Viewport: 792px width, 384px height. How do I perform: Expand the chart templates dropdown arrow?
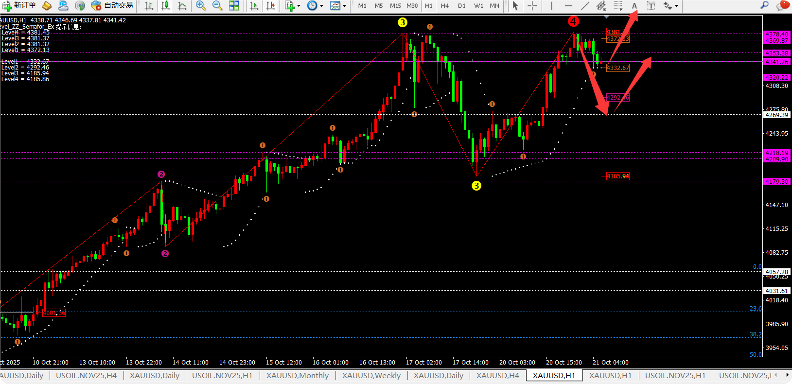pyautogui.click(x=344, y=6)
